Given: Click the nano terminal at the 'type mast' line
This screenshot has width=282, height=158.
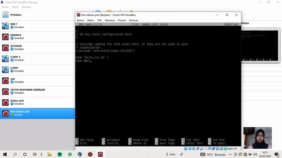Looking at the screenshot, I should pyautogui.click(x=84, y=61).
